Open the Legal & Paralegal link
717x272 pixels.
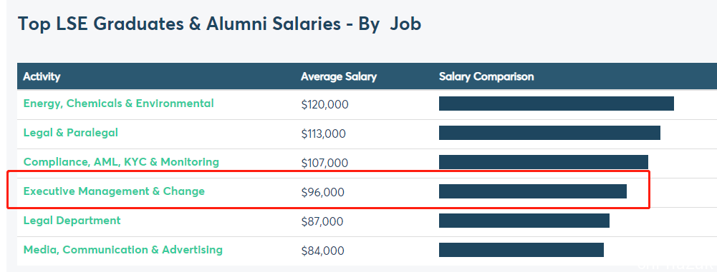[x=70, y=133]
